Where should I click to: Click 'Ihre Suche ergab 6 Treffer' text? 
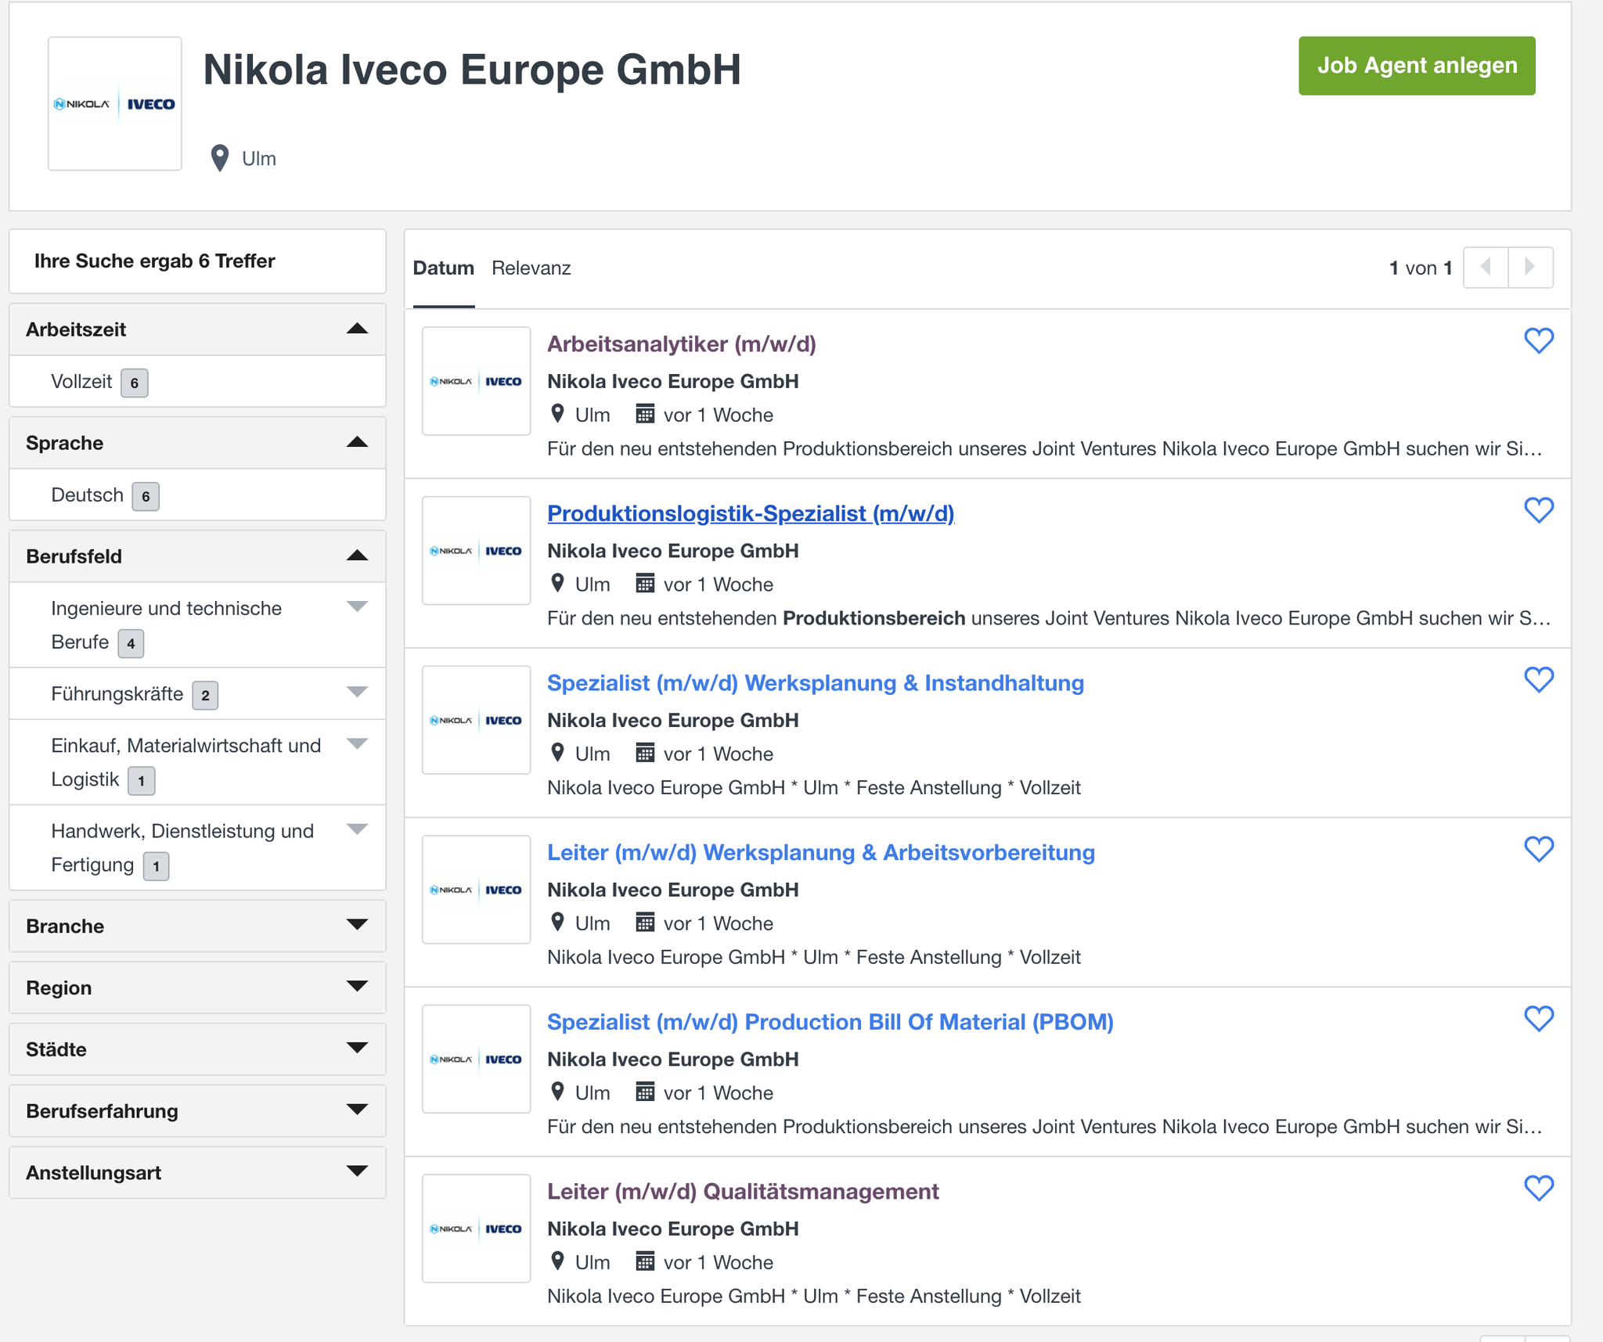point(155,261)
